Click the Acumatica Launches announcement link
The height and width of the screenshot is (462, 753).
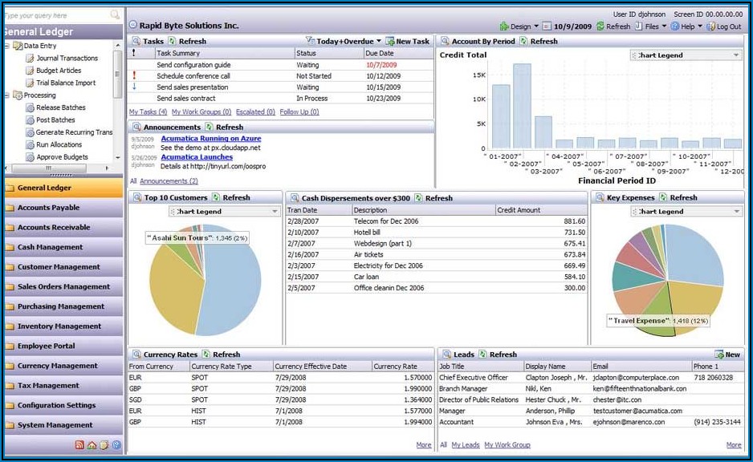click(x=196, y=156)
